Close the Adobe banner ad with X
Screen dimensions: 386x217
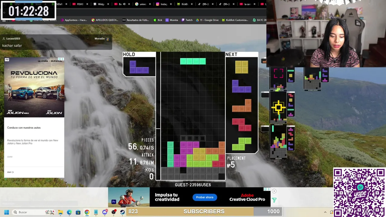274,191
